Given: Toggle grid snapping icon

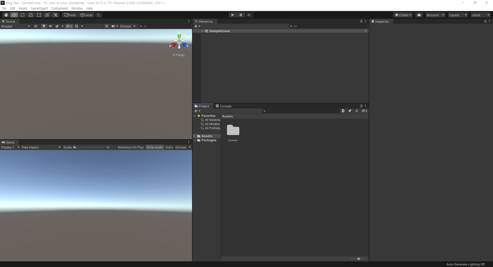Looking at the screenshot, I should pos(99,15).
